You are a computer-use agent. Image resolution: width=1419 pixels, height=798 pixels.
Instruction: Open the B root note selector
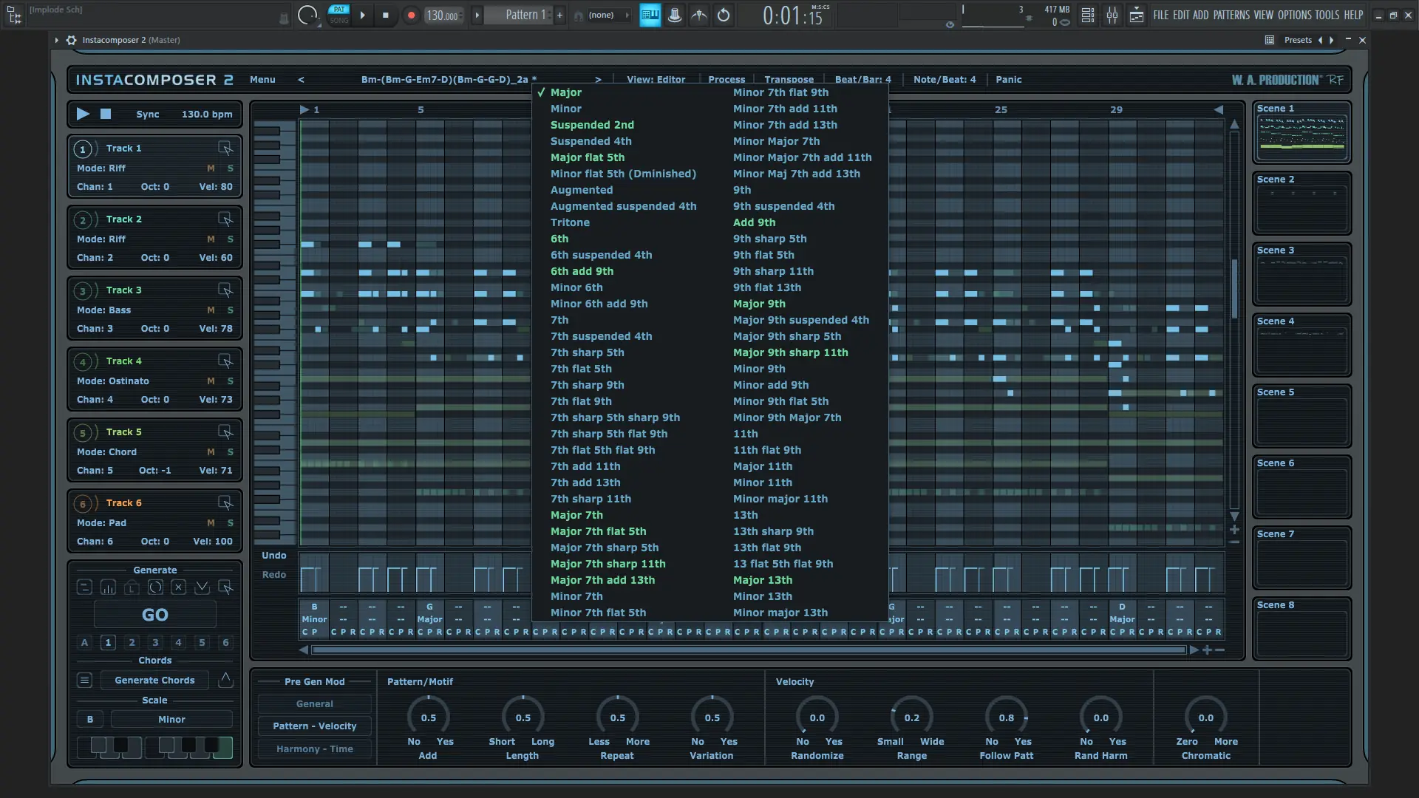(x=90, y=720)
